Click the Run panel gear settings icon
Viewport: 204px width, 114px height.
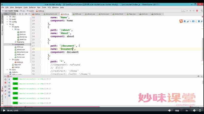point(198,76)
